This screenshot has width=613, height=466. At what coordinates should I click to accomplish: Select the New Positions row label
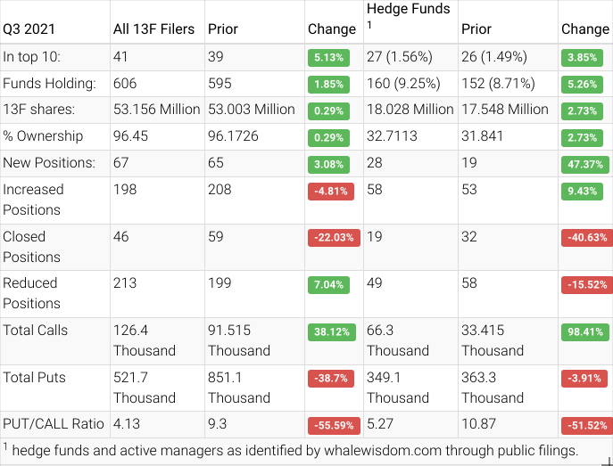48,163
